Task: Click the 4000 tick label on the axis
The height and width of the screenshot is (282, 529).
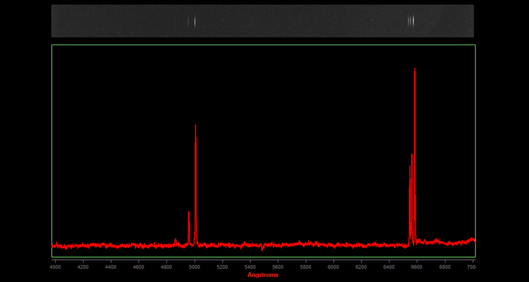Action: [55, 266]
